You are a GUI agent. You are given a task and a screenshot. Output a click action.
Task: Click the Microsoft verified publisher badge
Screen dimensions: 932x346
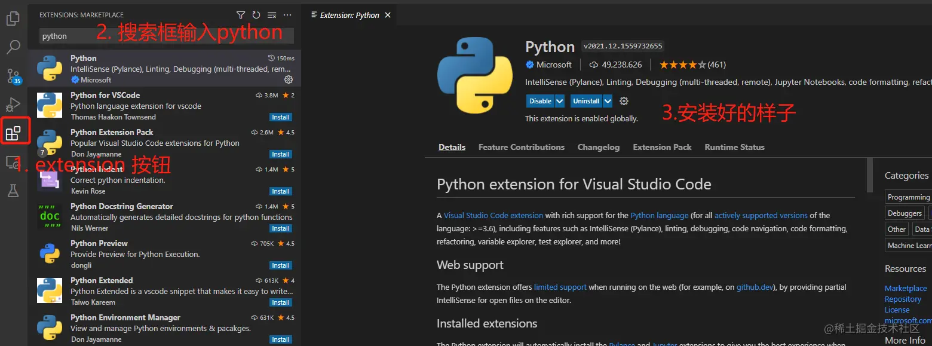[x=529, y=65]
